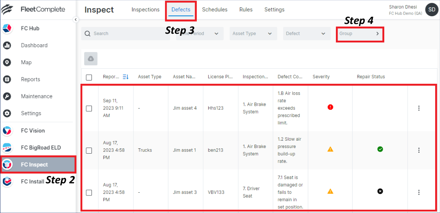
Task: Open Reports from sidebar icon
Action: click(7, 79)
